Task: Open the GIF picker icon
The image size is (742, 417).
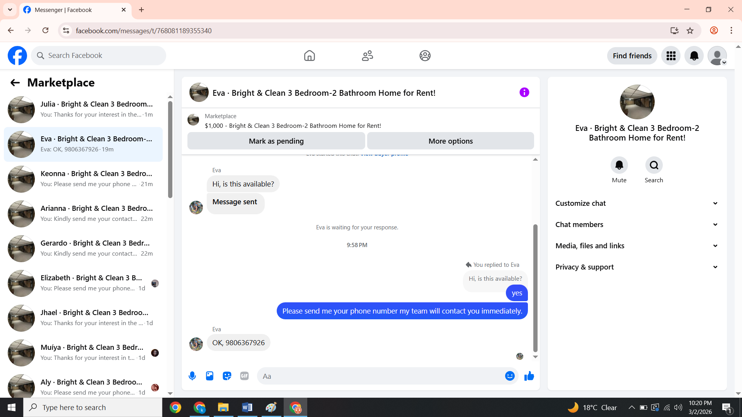Action: click(244, 376)
